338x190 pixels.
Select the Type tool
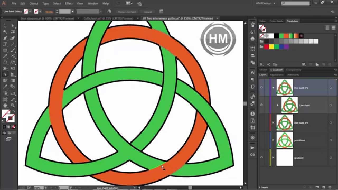click(5, 44)
